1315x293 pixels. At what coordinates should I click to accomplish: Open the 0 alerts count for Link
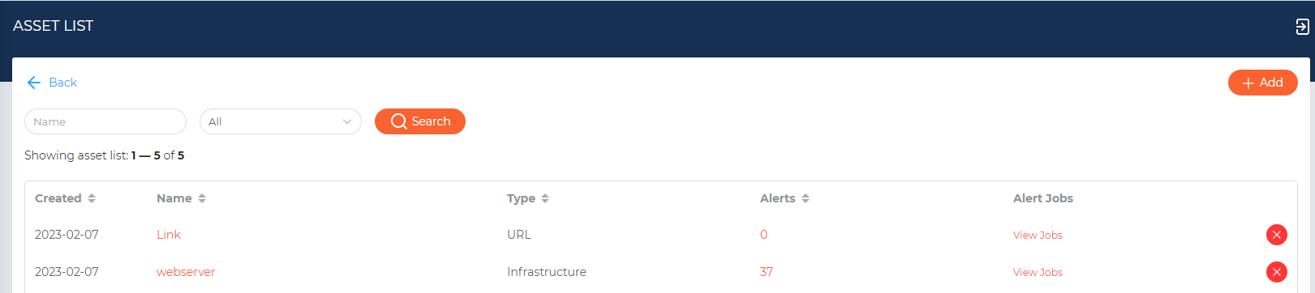(763, 235)
